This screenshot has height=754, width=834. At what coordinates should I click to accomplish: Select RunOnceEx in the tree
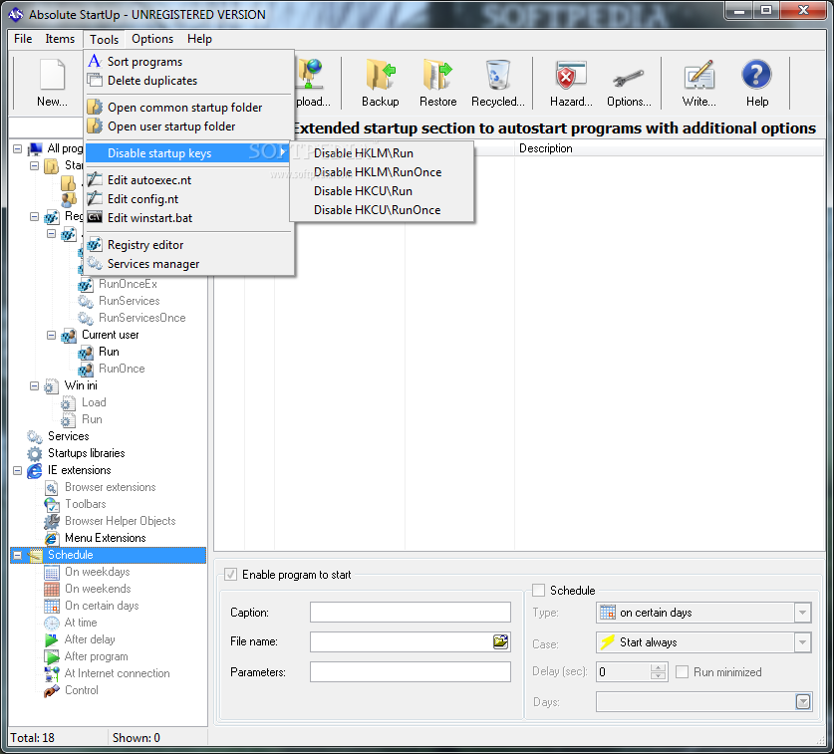[128, 284]
